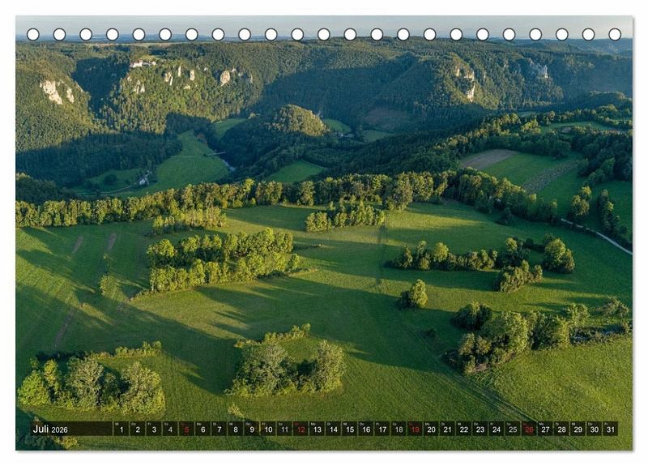Select day 29 in the calendar strip

578,429
